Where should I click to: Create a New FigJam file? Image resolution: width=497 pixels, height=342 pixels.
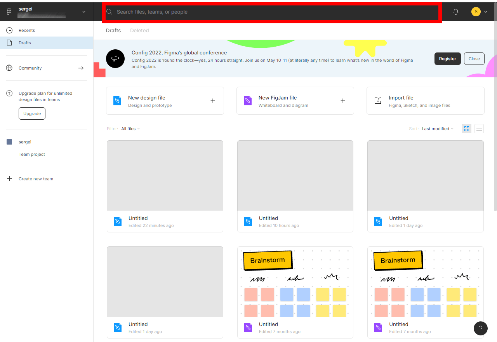295,101
